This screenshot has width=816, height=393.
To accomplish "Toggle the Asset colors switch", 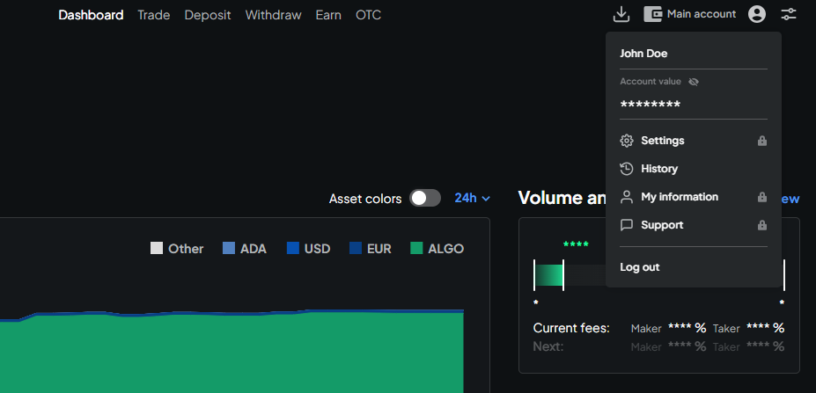I will click(x=425, y=199).
